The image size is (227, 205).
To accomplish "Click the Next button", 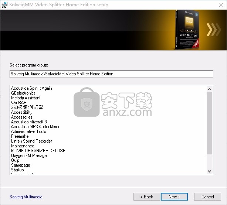I will coord(174,197).
